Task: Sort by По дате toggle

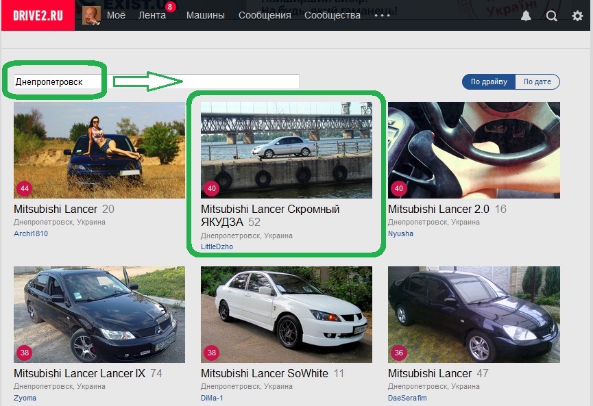Action: click(537, 81)
